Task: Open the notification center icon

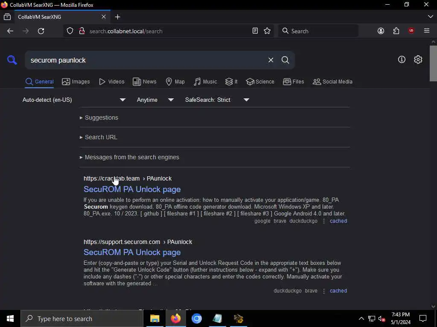Action: (x=423, y=318)
